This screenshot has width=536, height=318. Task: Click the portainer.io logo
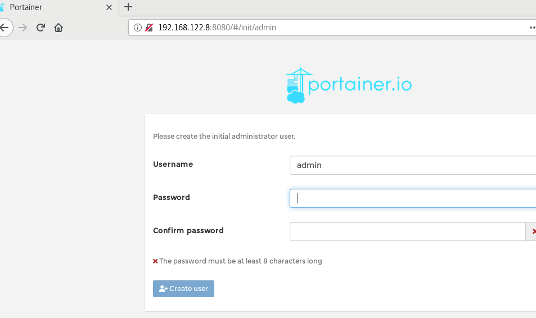pos(349,85)
